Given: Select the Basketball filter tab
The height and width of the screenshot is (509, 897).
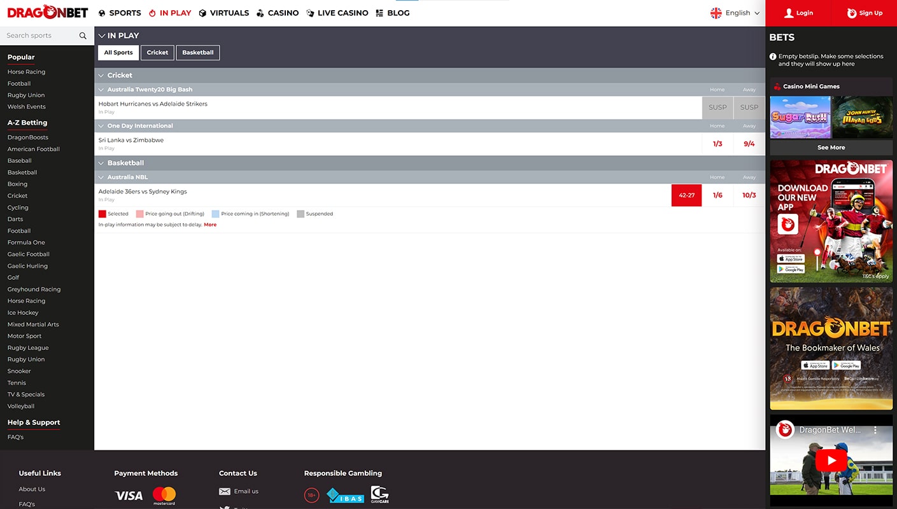Looking at the screenshot, I should coord(198,53).
